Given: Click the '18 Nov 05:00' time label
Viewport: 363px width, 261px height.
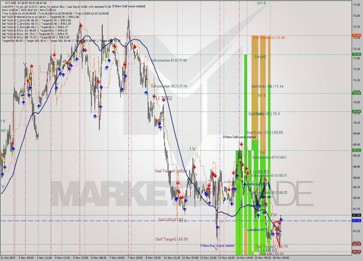Looking at the screenshot, I should [281, 258].
